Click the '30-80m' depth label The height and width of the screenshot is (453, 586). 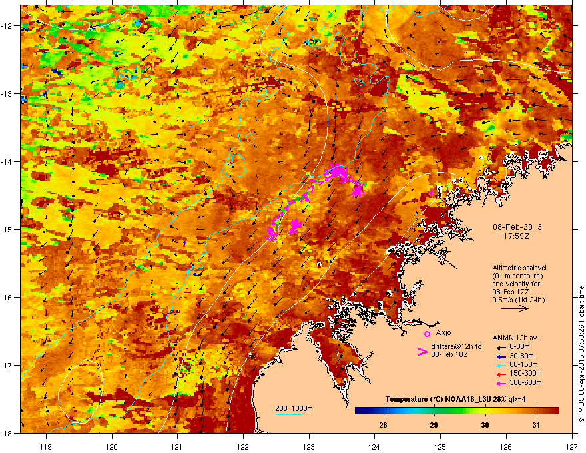click(x=521, y=356)
